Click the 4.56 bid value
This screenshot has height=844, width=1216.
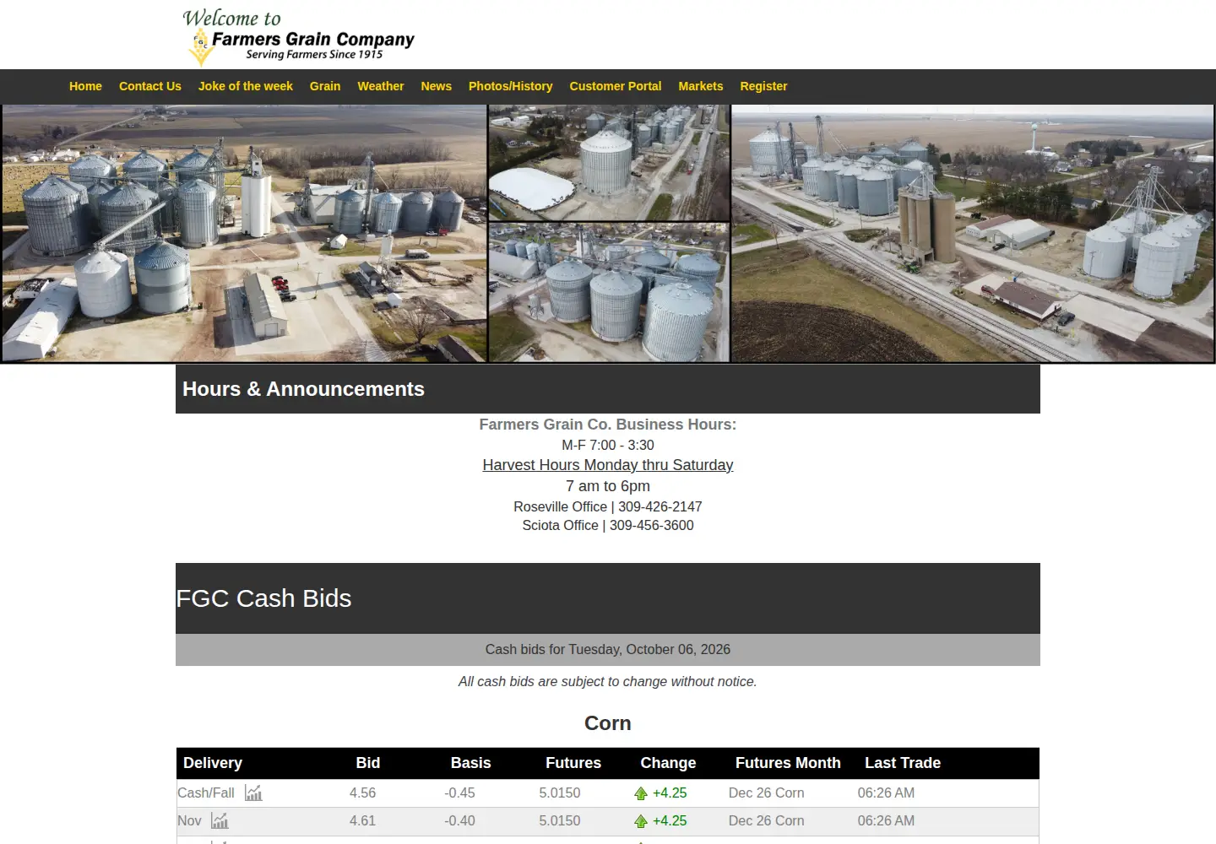363,793
